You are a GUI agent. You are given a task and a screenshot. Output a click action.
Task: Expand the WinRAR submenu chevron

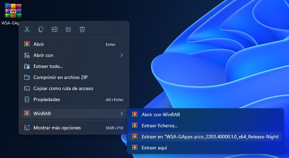121,113
